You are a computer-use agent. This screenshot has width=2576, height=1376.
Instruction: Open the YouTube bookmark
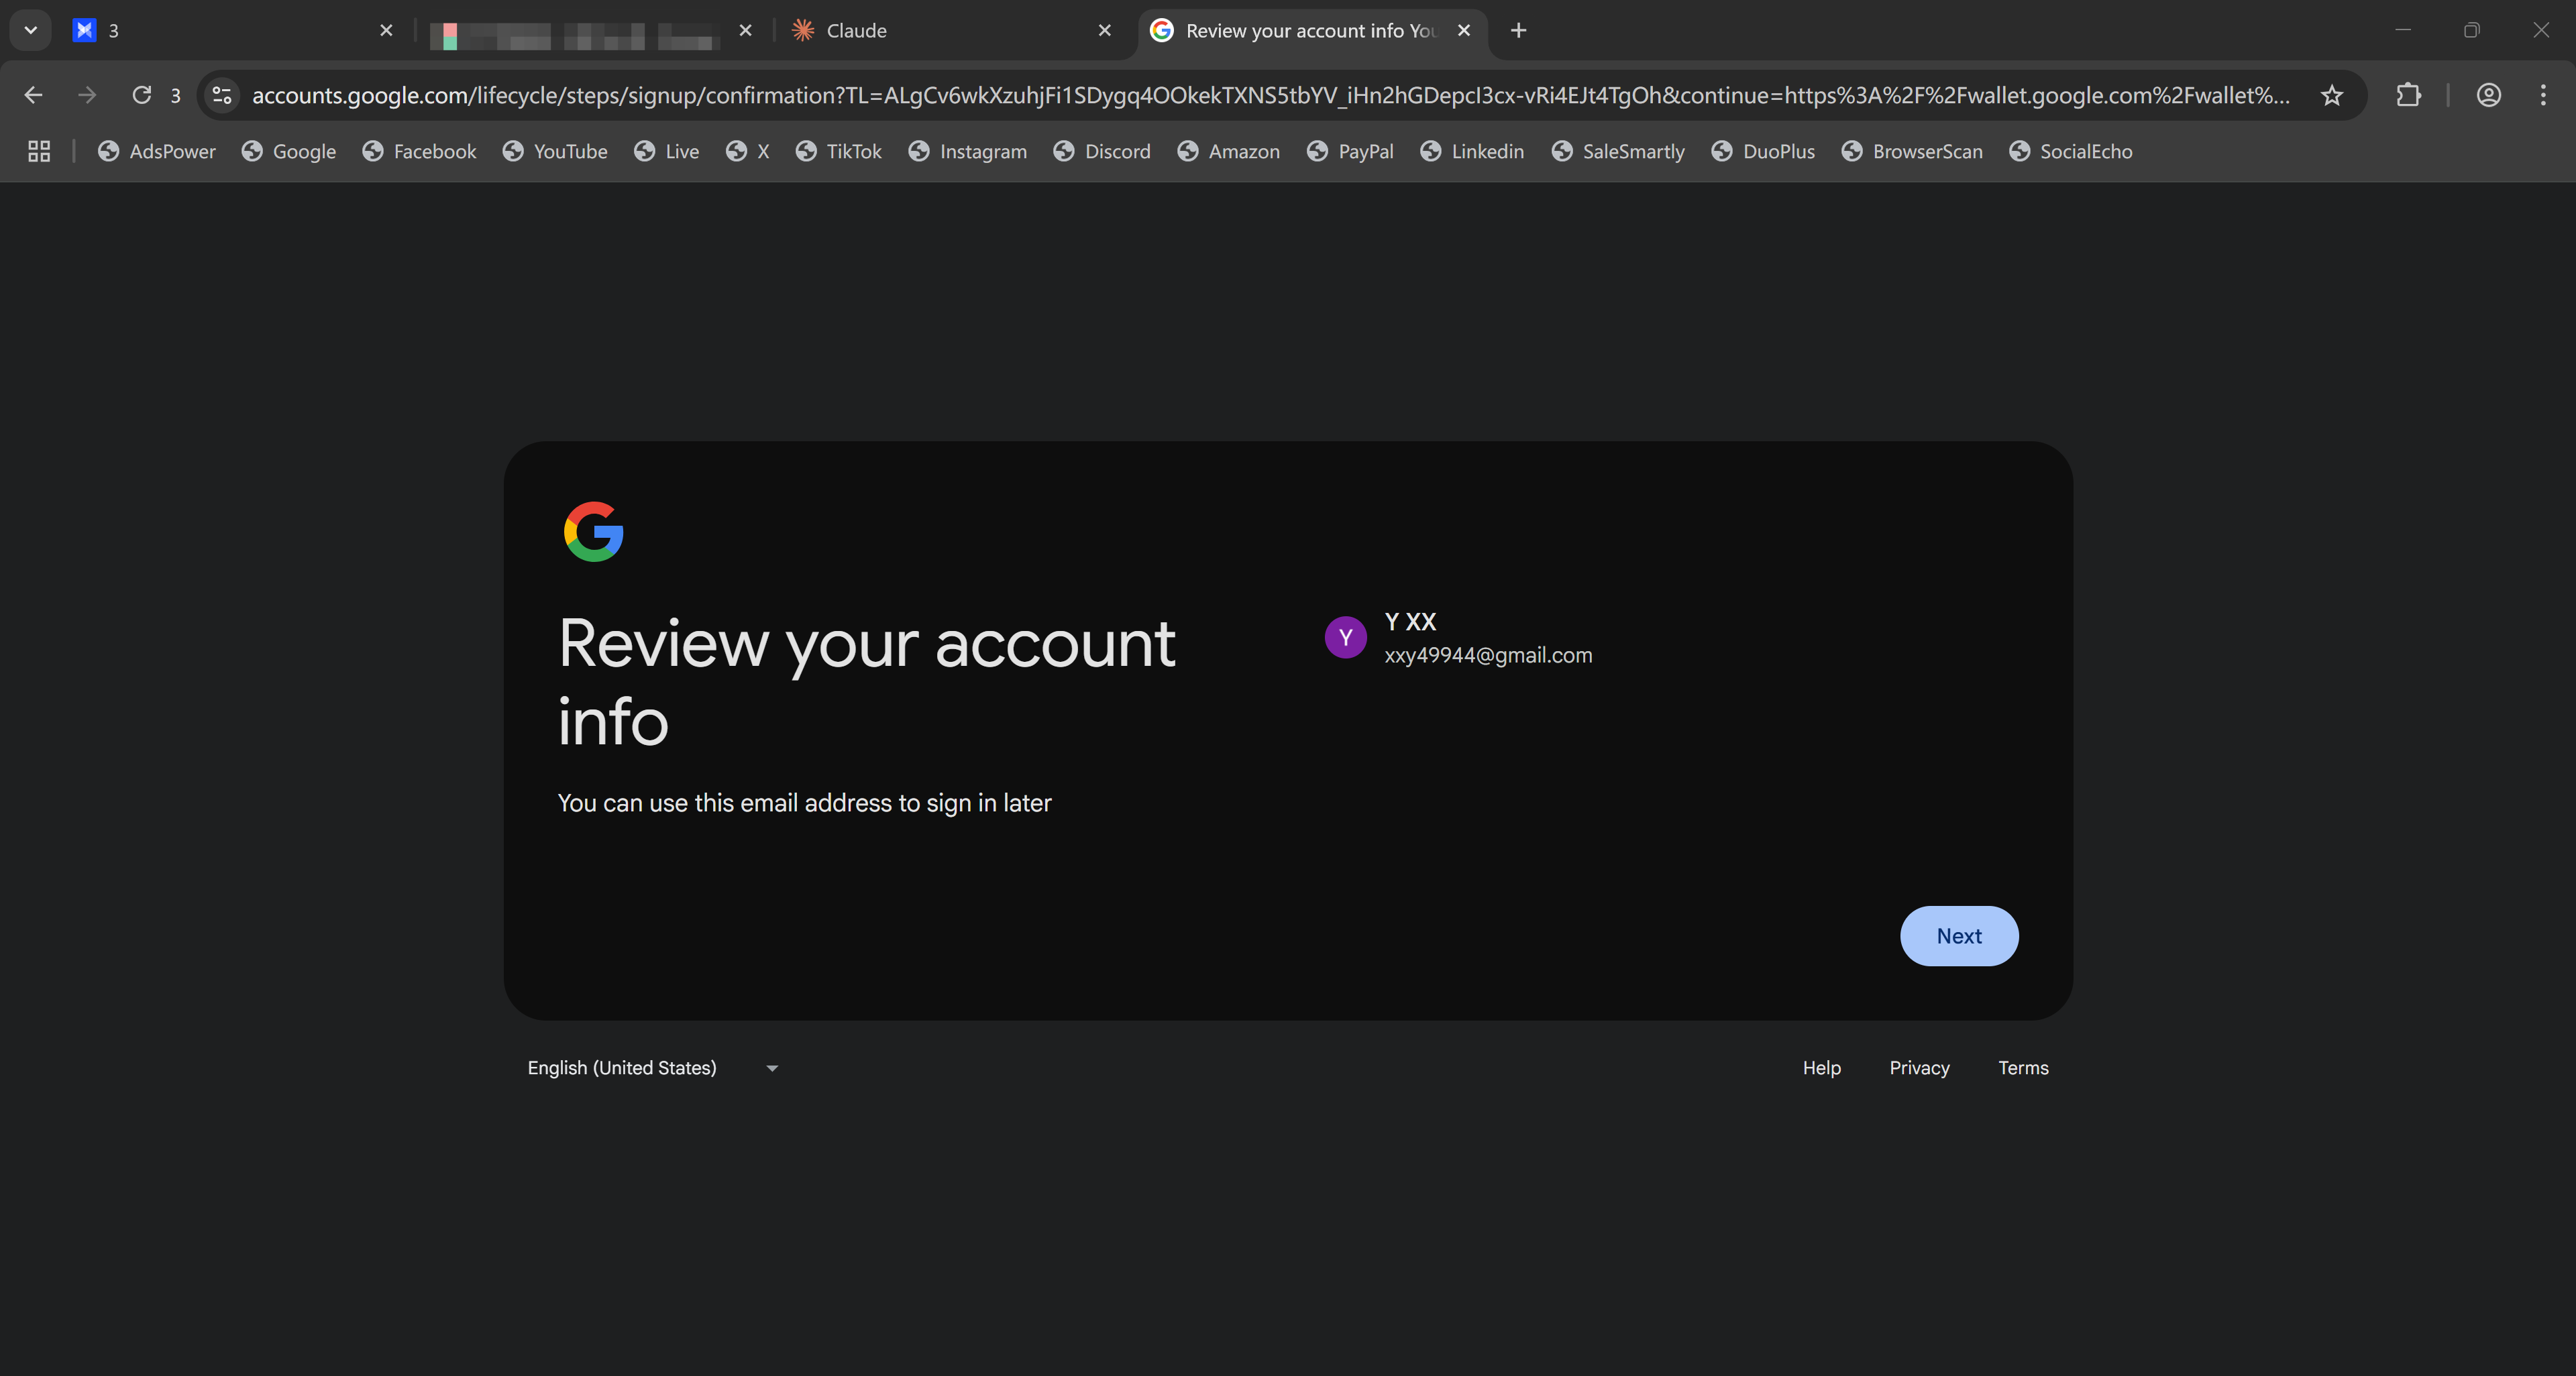click(555, 151)
